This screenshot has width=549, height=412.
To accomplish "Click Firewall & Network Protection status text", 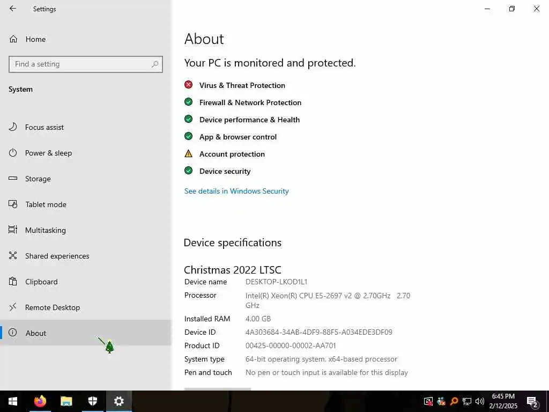I will [x=250, y=102].
